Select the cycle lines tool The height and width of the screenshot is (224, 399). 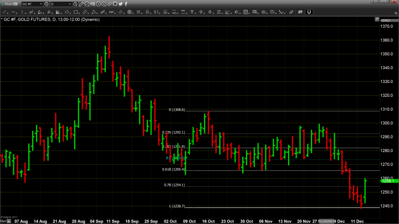pos(112,12)
